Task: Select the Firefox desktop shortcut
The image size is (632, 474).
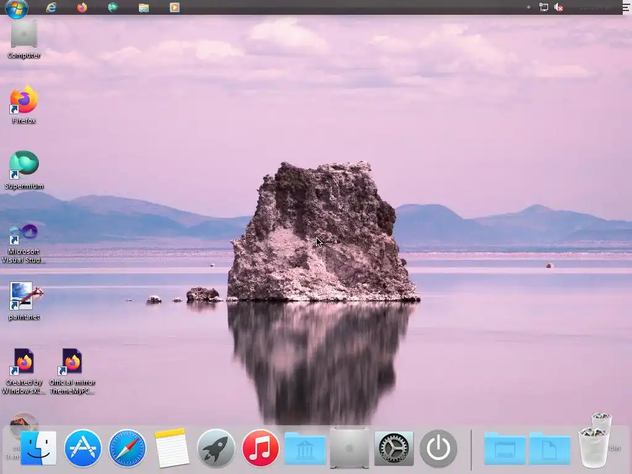Action: point(24,104)
